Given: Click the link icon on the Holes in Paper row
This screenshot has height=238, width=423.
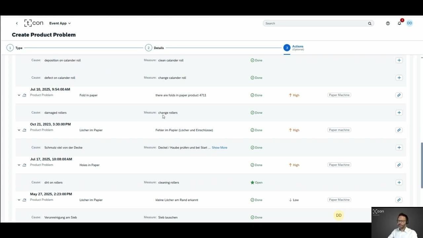Looking at the screenshot, I should point(399,165).
